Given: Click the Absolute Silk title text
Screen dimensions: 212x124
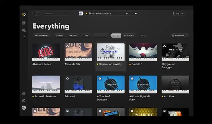Looking at the screenshot, I should [72, 64].
